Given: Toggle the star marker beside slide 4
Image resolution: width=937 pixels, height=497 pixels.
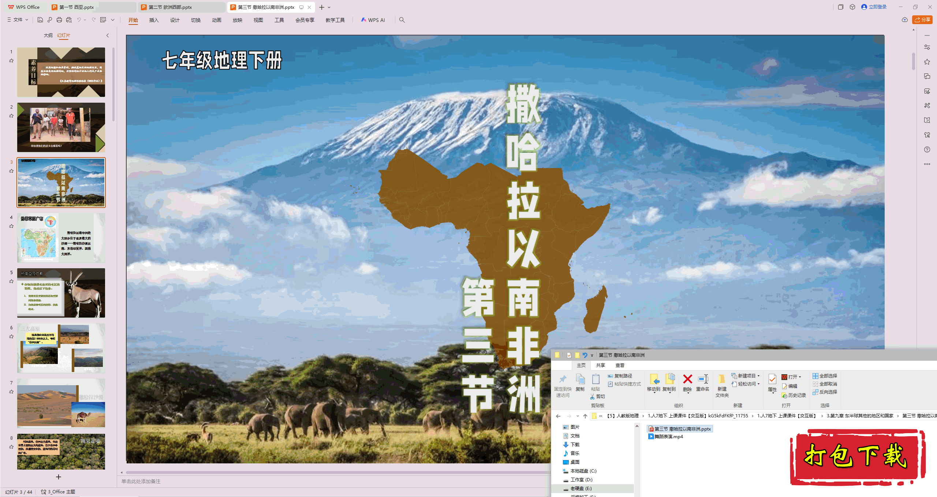Looking at the screenshot, I should point(11,226).
